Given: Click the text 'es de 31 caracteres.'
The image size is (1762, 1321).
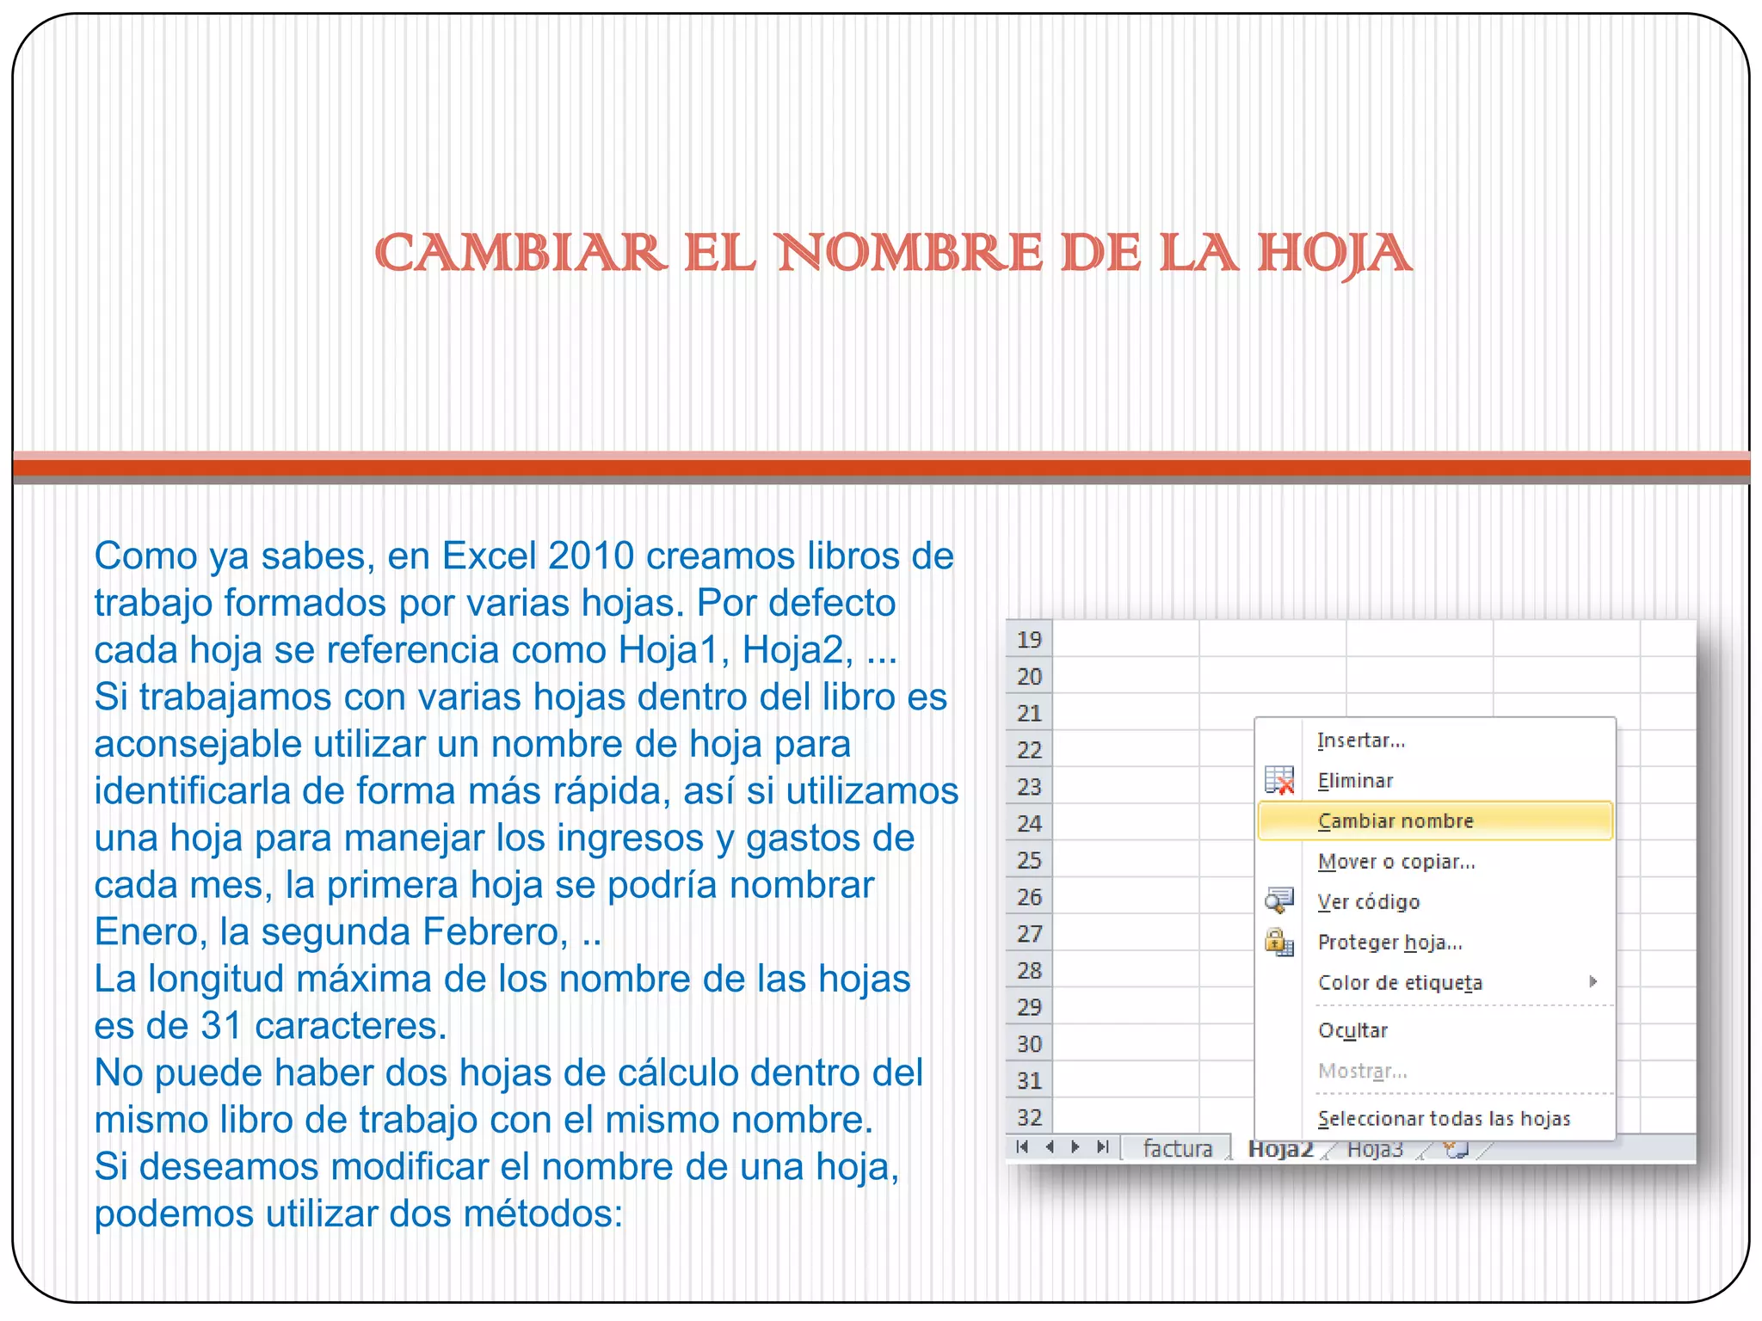Looking at the screenshot, I should coord(270,1025).
